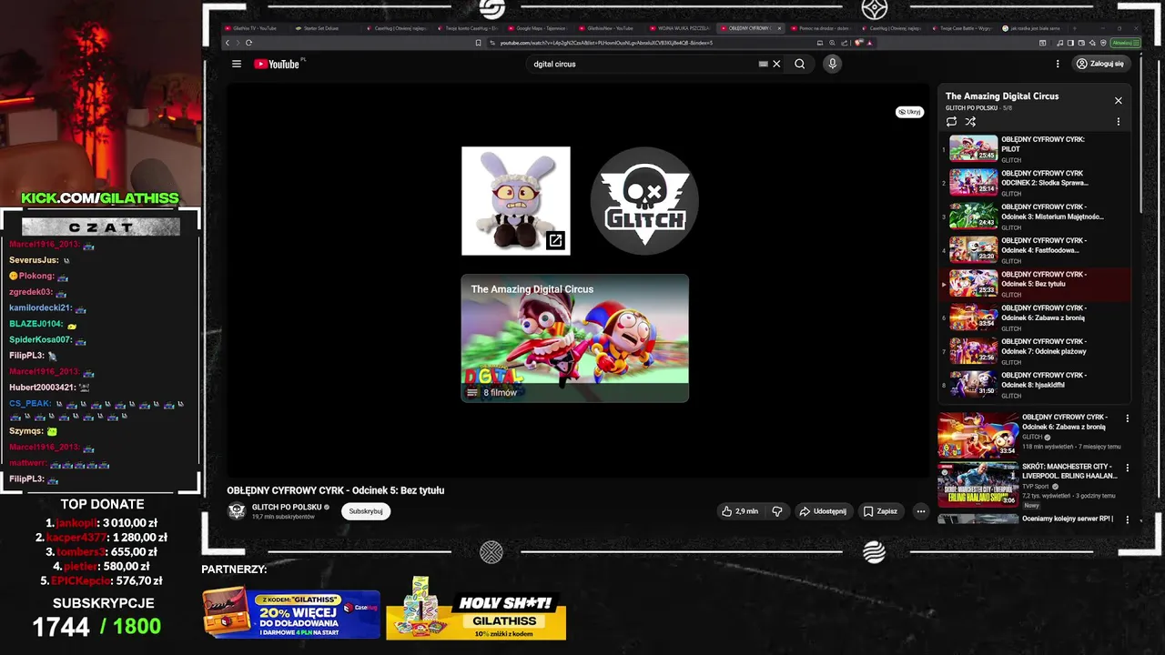Click the Zaloguj się sign-in button
This screenshot has width=1165, height=655.
point(1100,64)
